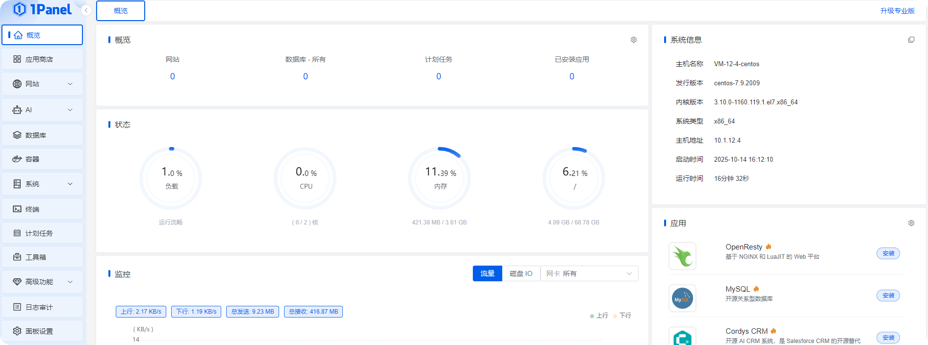This screenshot has width=928, height=345.
Task: Install MySQL with 安装 button
Action: click(888, 296)
